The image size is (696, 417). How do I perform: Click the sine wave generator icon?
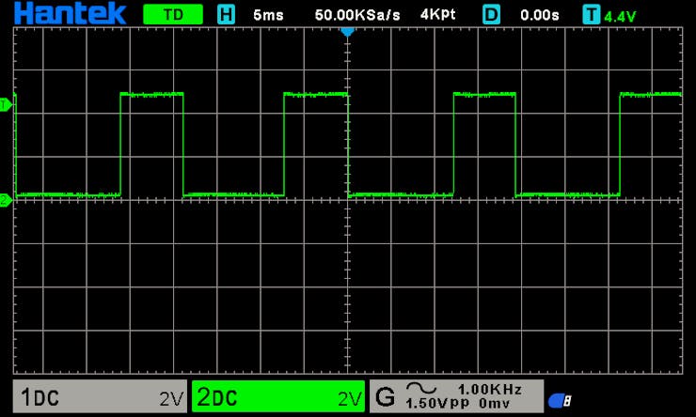pos(421,389)
